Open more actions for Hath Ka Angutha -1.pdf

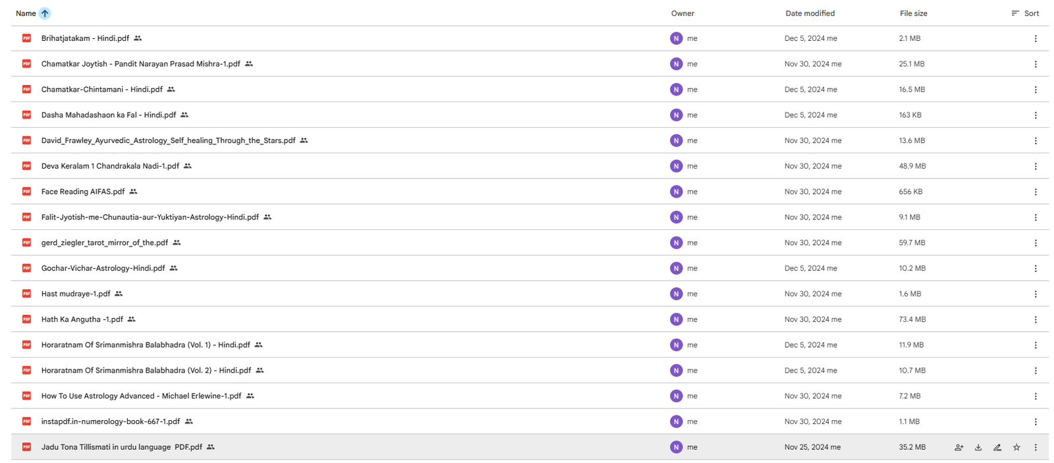[x=1036, y=319]
